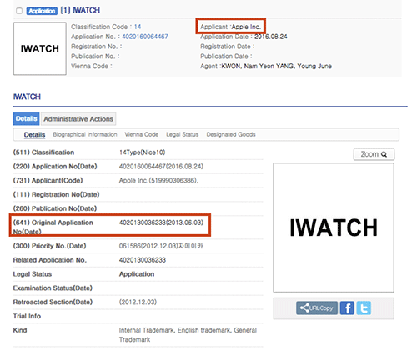Select value 4020160064467(2016.08.24) in details
The width and height of the screenshot is (417, 350).
[x=161, y=167]
